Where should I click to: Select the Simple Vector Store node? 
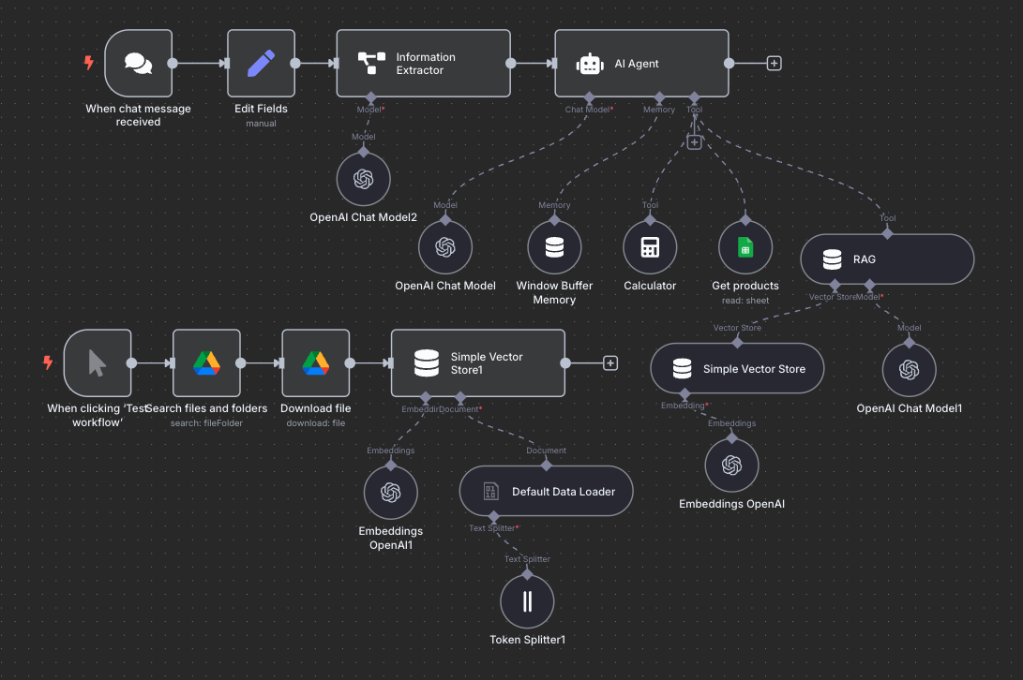737,368
